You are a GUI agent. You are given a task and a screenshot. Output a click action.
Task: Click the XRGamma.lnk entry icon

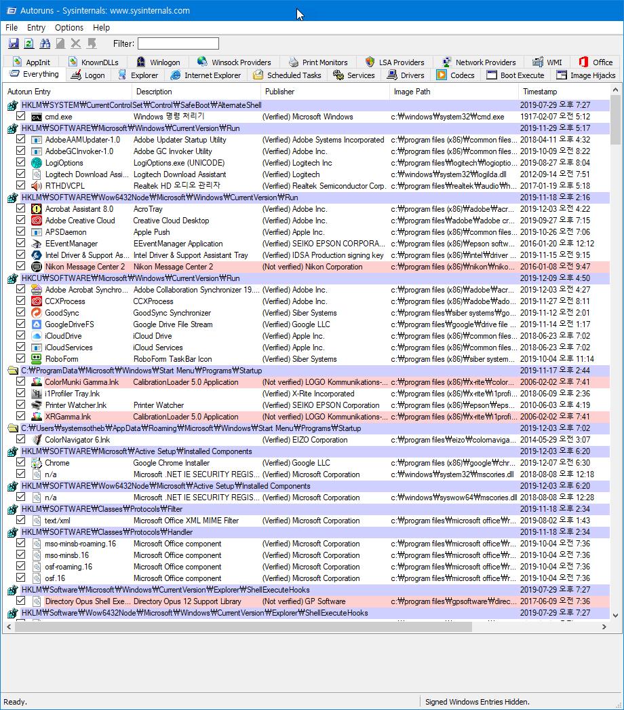[37, 417]
